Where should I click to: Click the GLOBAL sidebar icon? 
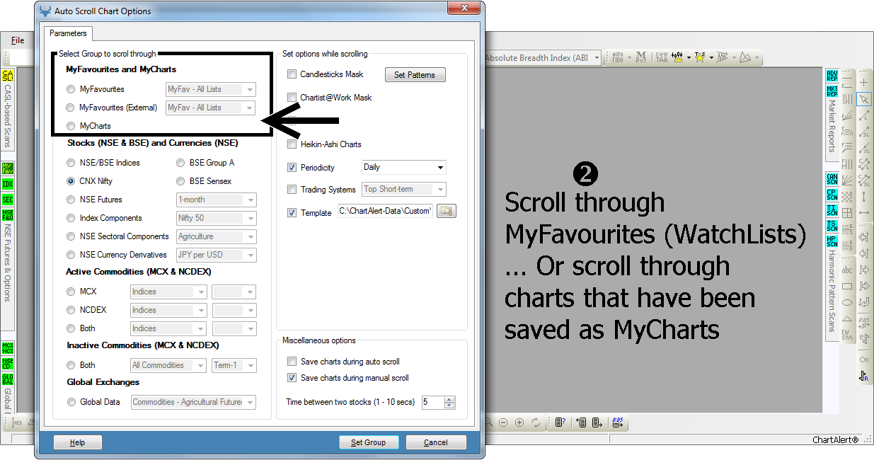(8, 379)
